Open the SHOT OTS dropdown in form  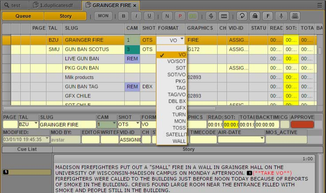(x=138, y=123)
